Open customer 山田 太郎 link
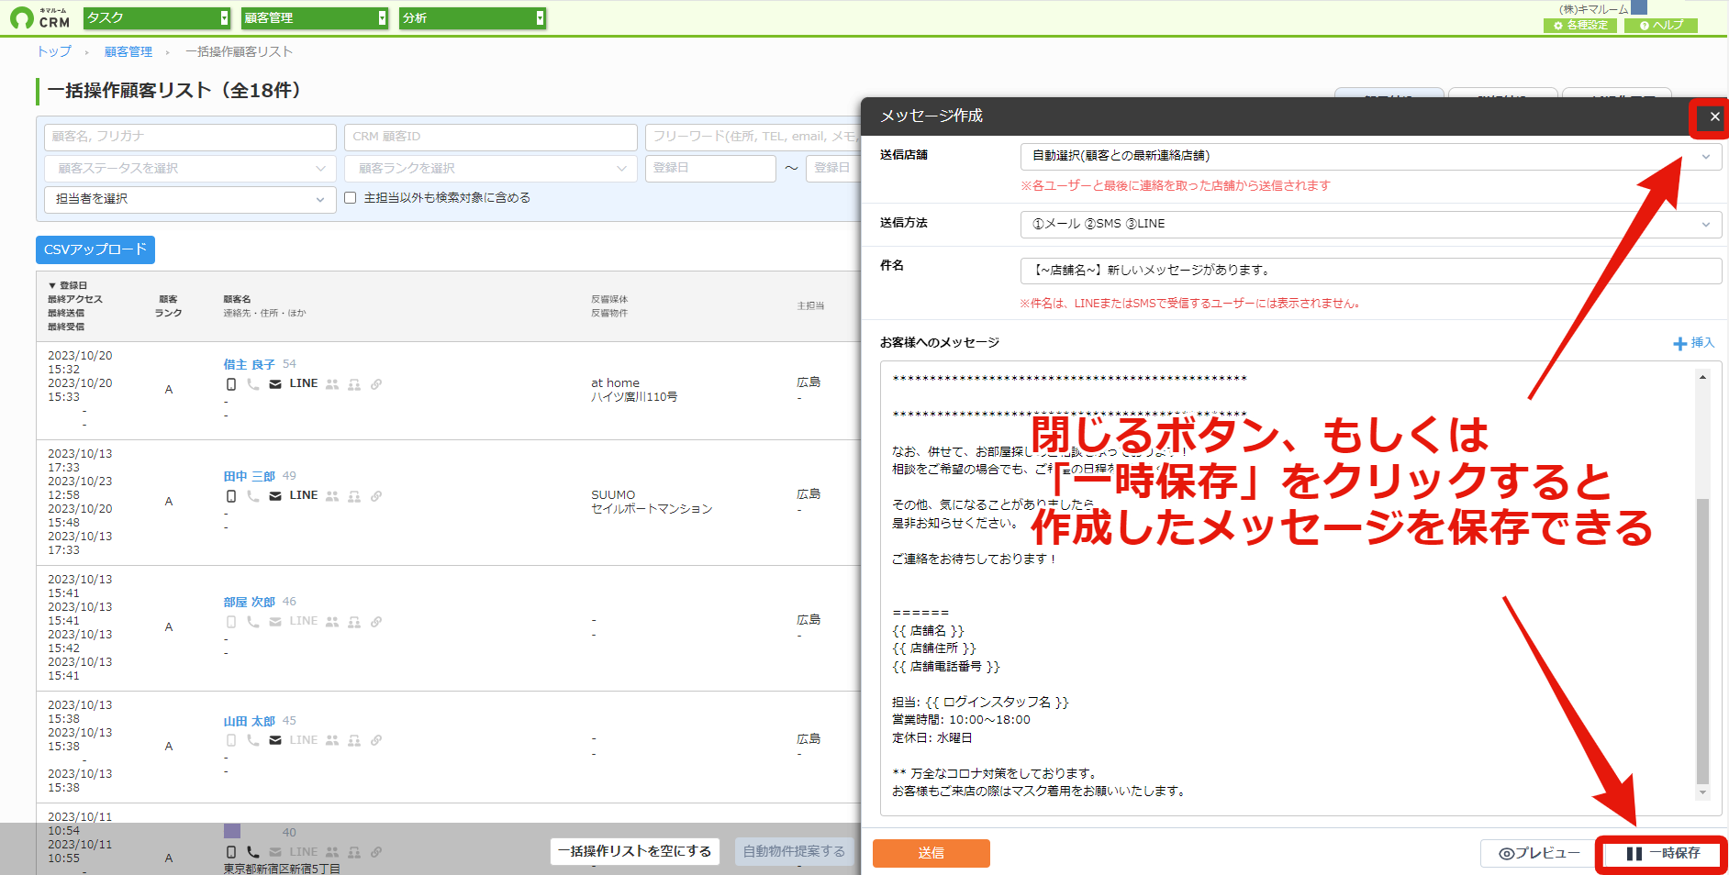The width and height of the screenshot is (1729, 875). click(x=250, y=721)
